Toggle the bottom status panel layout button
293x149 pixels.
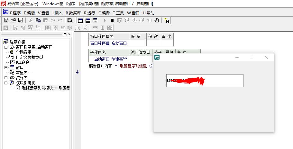(x=87, y=20)
